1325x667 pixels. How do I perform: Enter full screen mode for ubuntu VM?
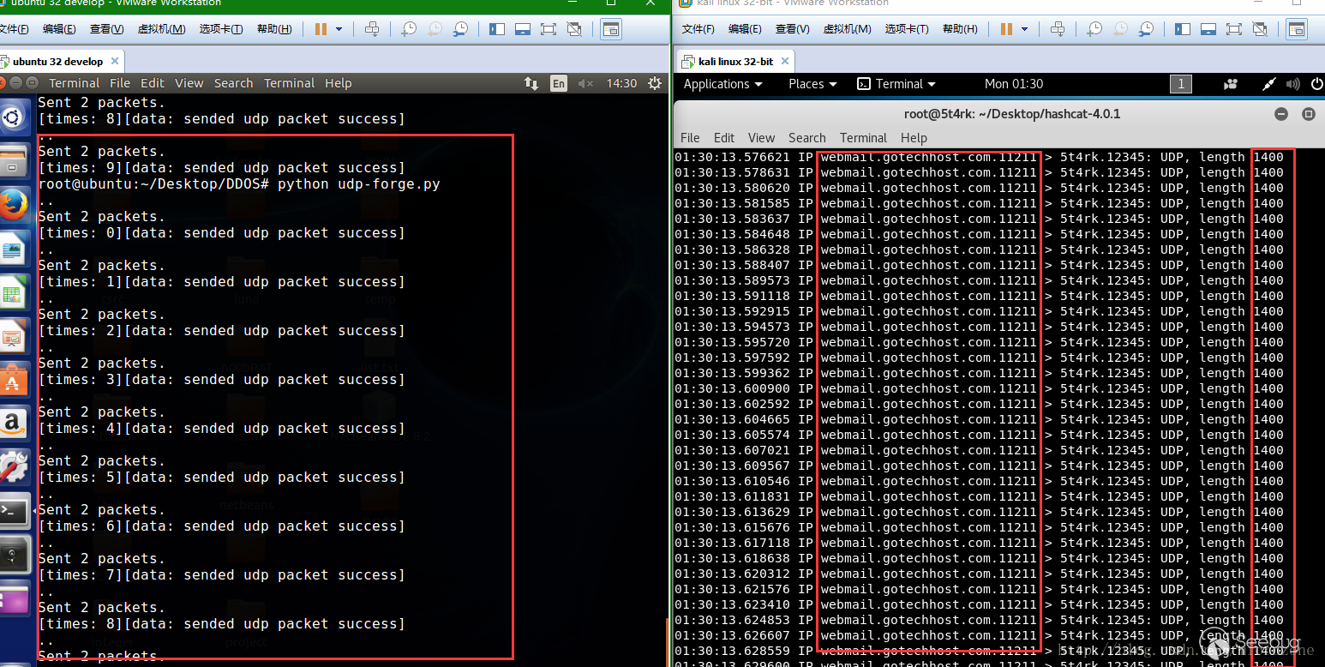pyautogui.click(x=549, y=29)
